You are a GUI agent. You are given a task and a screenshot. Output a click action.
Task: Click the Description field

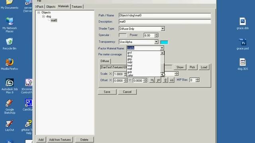[x=165, y=21]
